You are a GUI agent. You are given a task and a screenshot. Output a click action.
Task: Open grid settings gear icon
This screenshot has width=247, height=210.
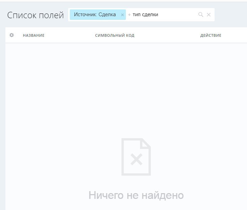click(12, 35)
